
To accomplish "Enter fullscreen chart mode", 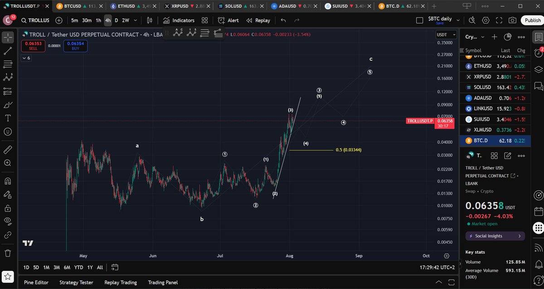I will [499, 20].
